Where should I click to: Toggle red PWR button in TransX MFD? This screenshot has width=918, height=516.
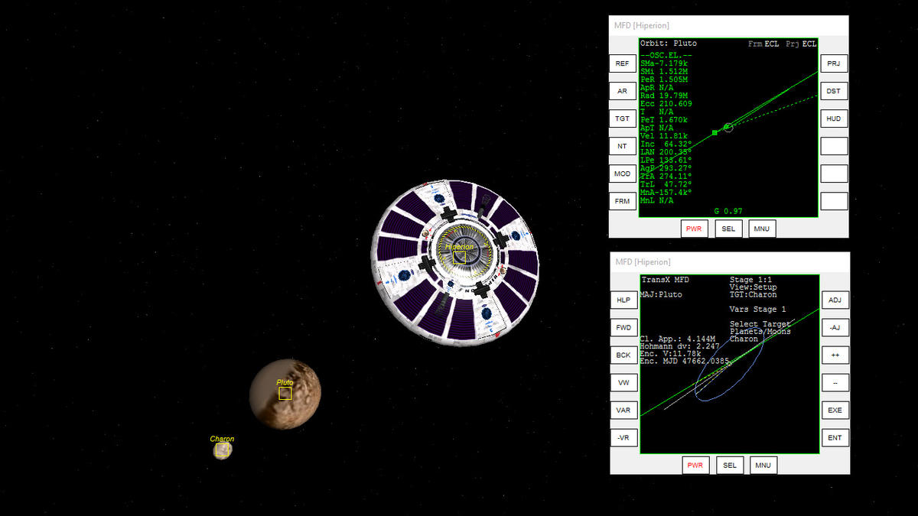tap(695, 466)
